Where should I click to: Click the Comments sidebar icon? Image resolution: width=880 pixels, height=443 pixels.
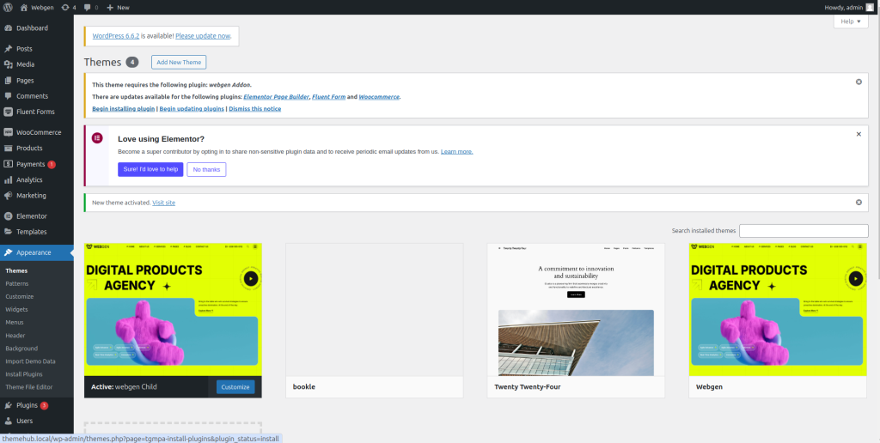click(8, 96)
